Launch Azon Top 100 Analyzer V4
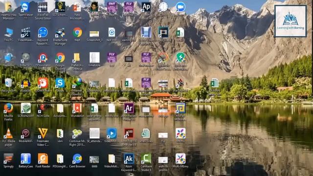313x176 pixels. (x=129, y=133)
